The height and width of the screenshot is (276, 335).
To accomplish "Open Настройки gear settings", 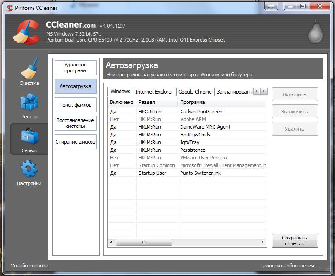I will pos(29,173).
